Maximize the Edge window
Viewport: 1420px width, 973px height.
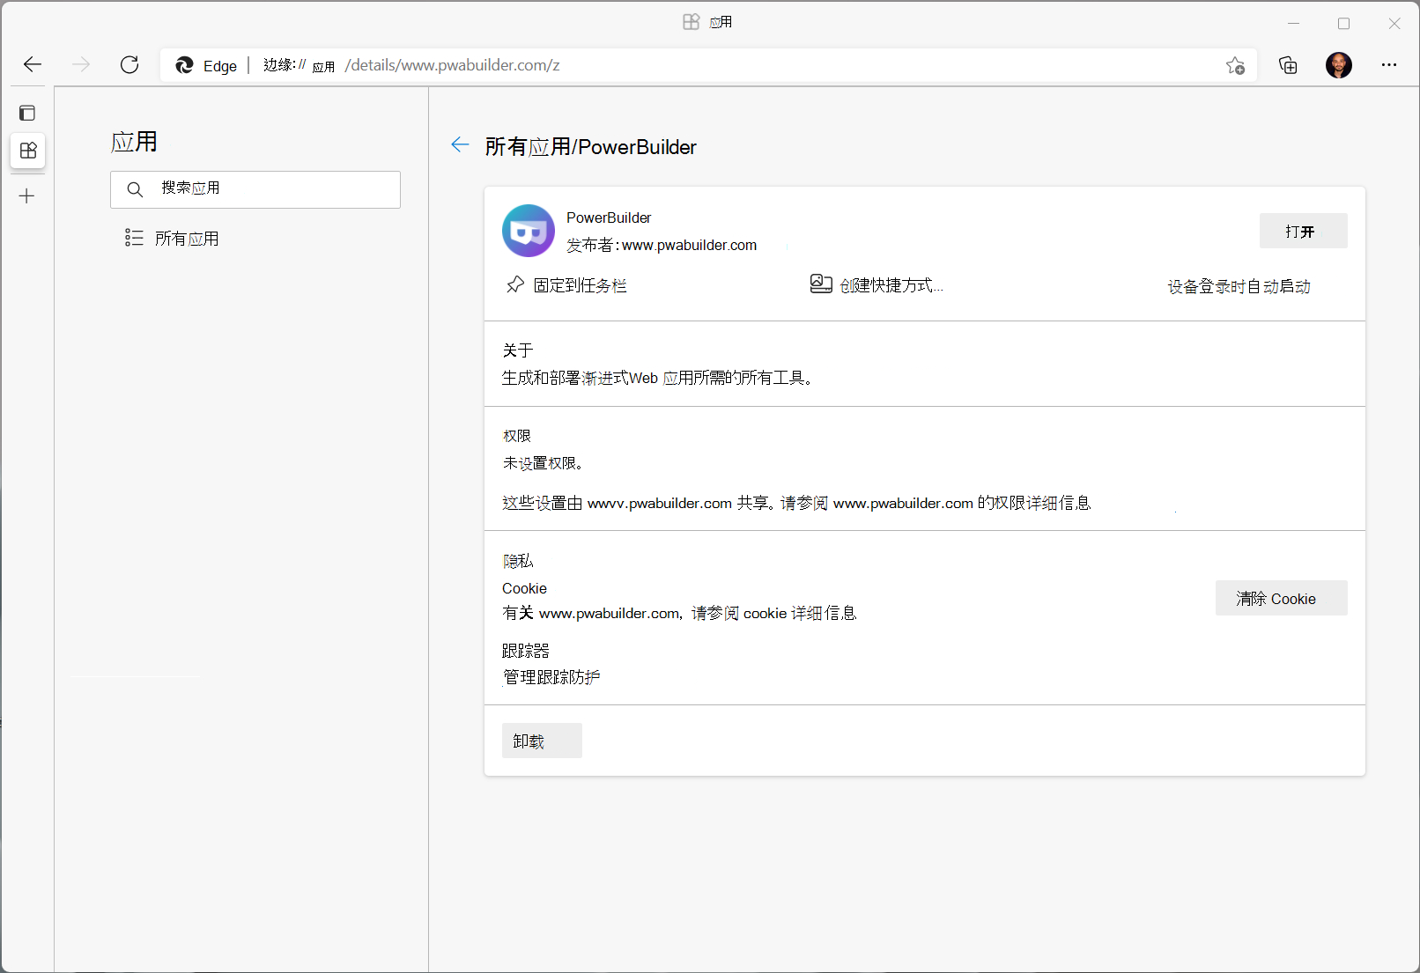tap(1343, 24)
